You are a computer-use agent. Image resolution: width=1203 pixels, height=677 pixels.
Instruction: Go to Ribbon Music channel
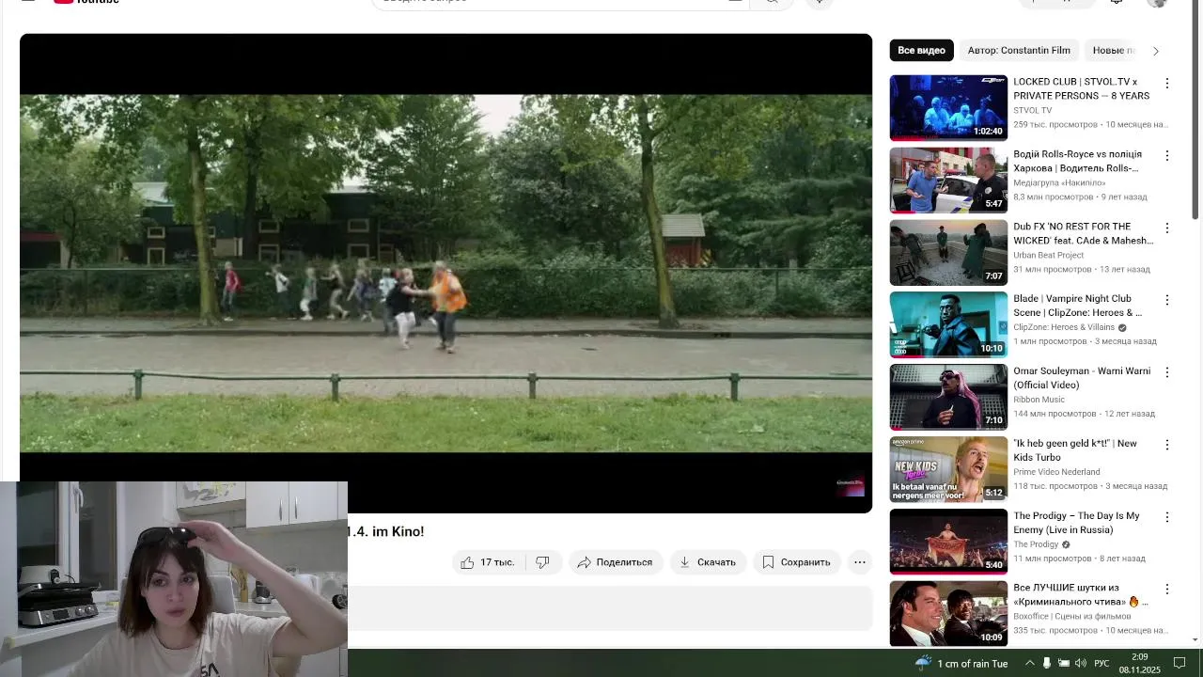pyautogui.click(x=1039, y=400)
